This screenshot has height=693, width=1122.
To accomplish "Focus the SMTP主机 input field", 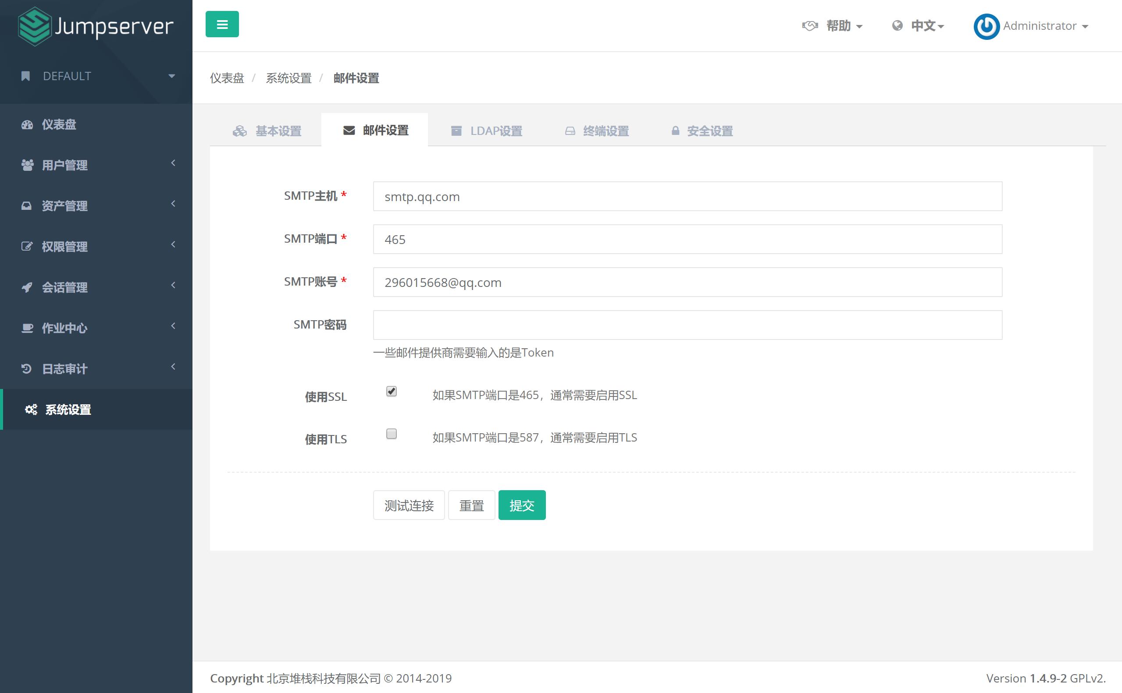I will tap(687, 196).
